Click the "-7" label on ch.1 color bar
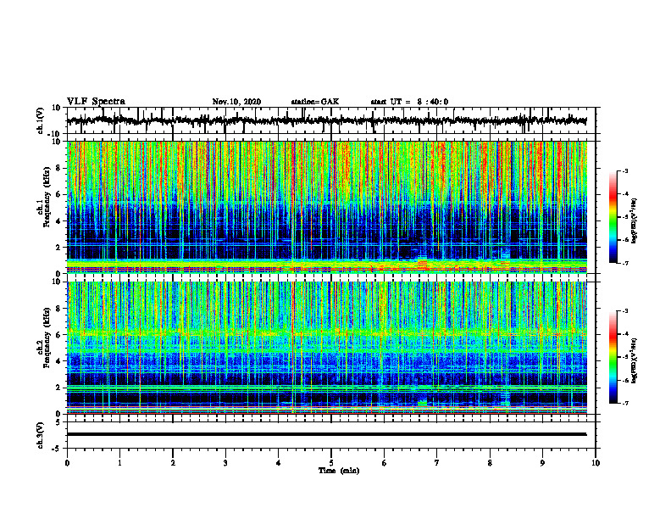 click(x=625, y=263)
